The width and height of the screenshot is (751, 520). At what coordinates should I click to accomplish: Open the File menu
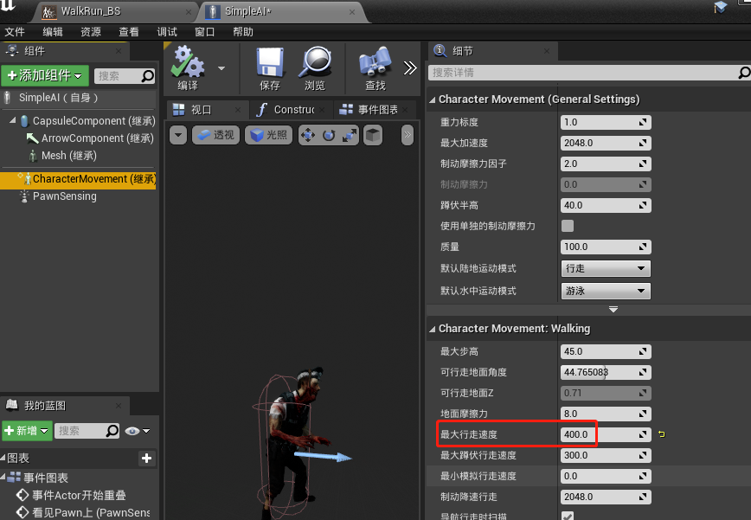[15, 32]
